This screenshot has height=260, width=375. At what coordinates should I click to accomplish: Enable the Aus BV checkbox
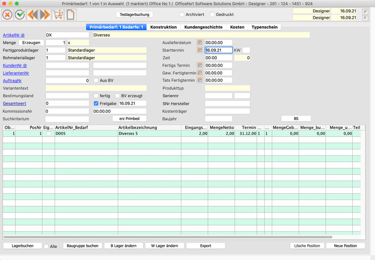[96, 81]
